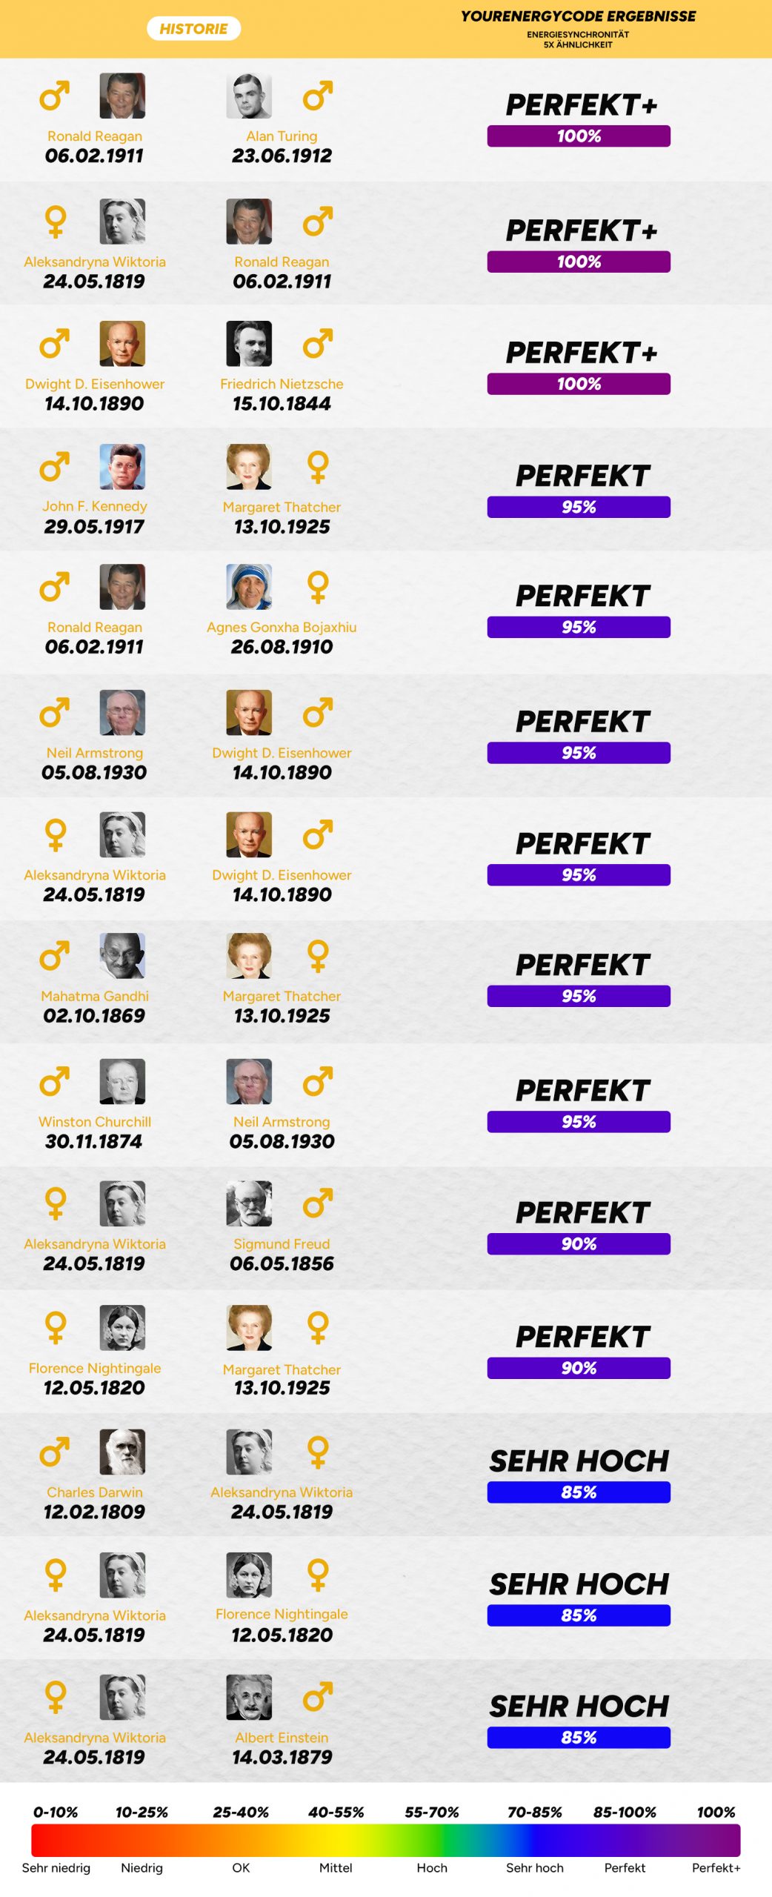Click the male symbol beside John F. Kennedy
The height and width of the screenshot is (1897, 772).
click(55, 467)
